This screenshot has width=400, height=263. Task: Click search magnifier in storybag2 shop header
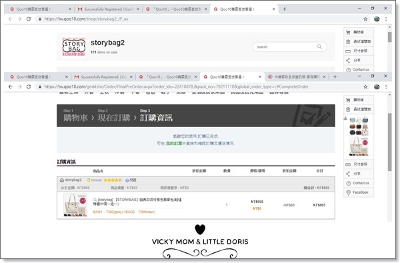click(319, 47)
